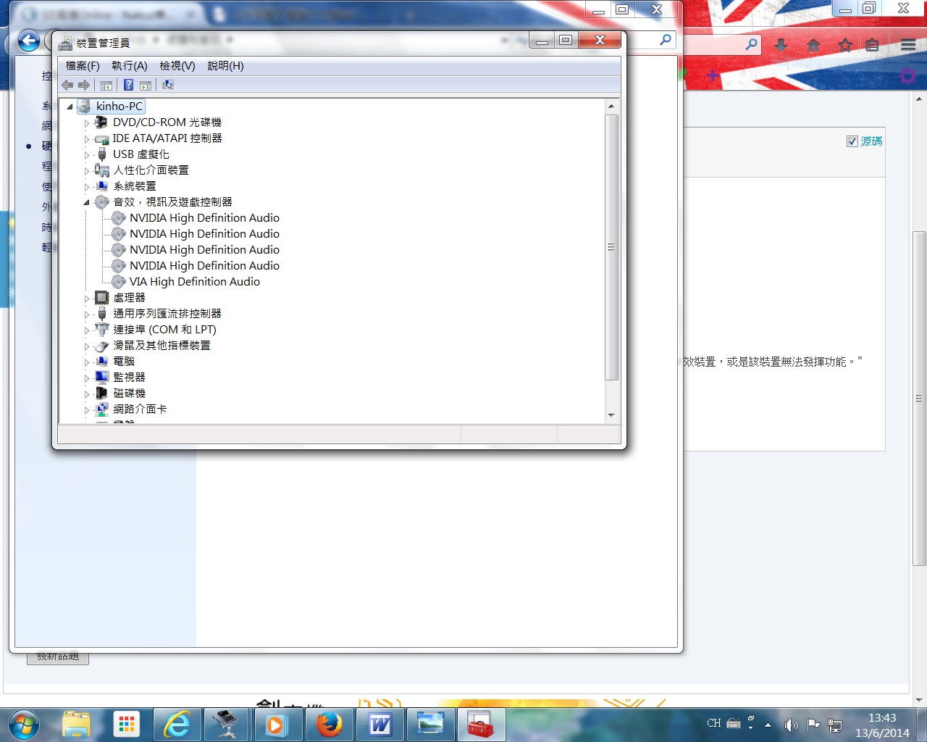Image resolution: width=927 pixels, height=742 pixels.
Task: Expand the 系統裝置 category
Action: tap(87, 187)
